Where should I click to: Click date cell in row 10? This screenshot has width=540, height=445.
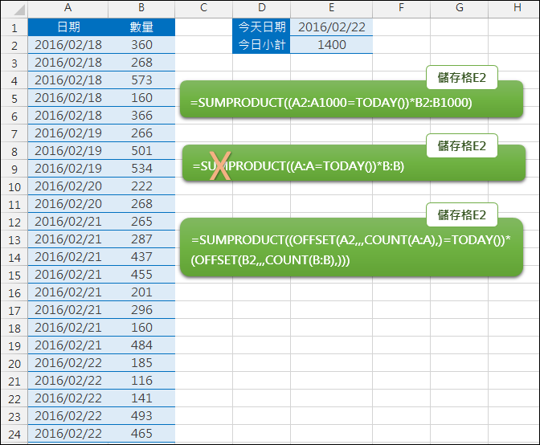68,186
